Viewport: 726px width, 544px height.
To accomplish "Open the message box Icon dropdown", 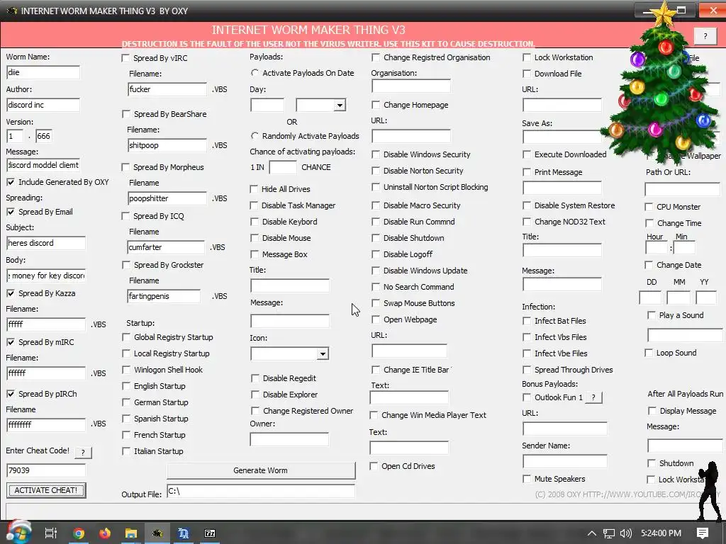I will click(323, 354).
